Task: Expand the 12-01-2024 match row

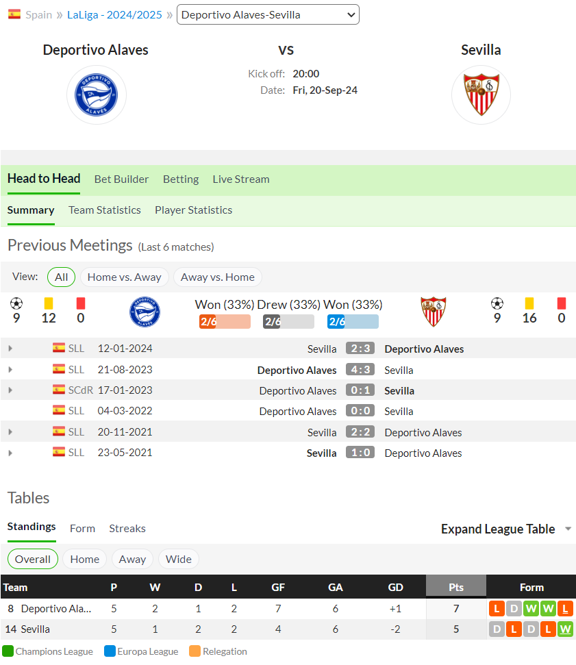Action: [x=10, y=349]
